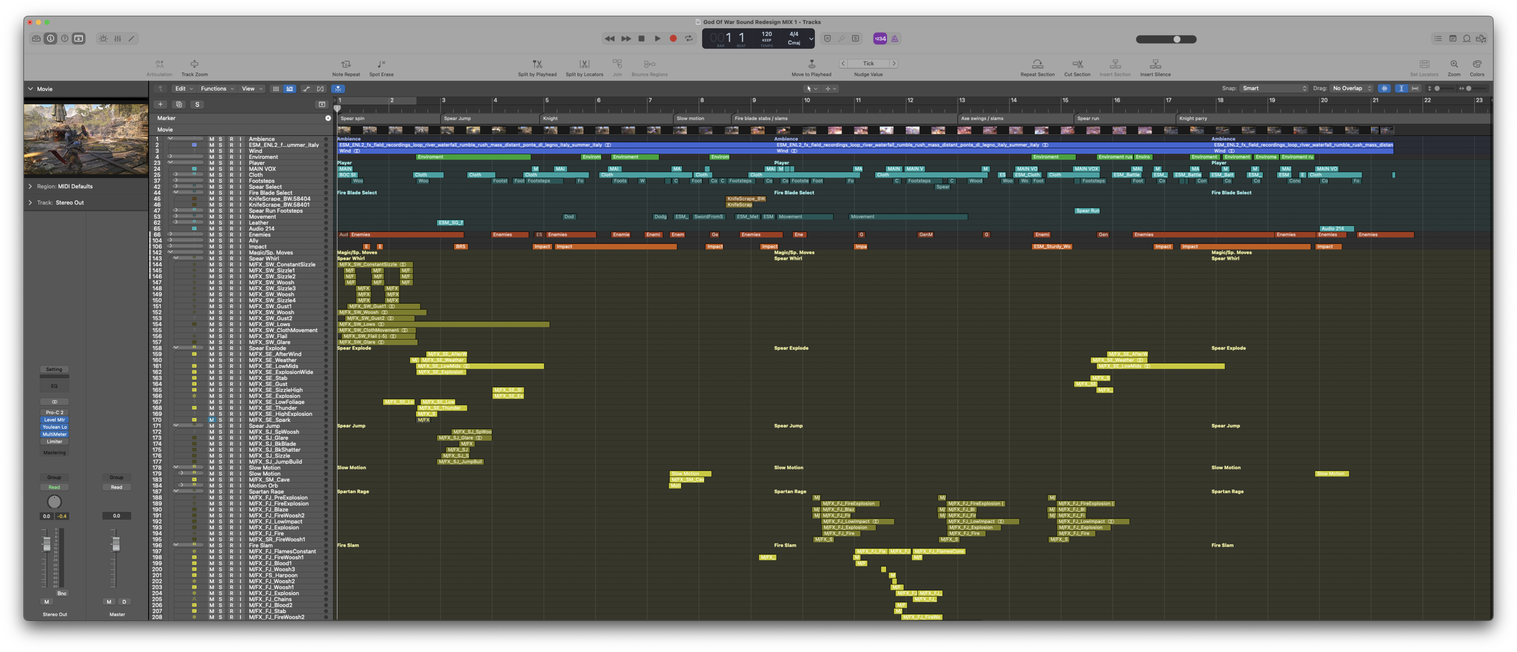Open the Library panel icon

tap(36, 39)
